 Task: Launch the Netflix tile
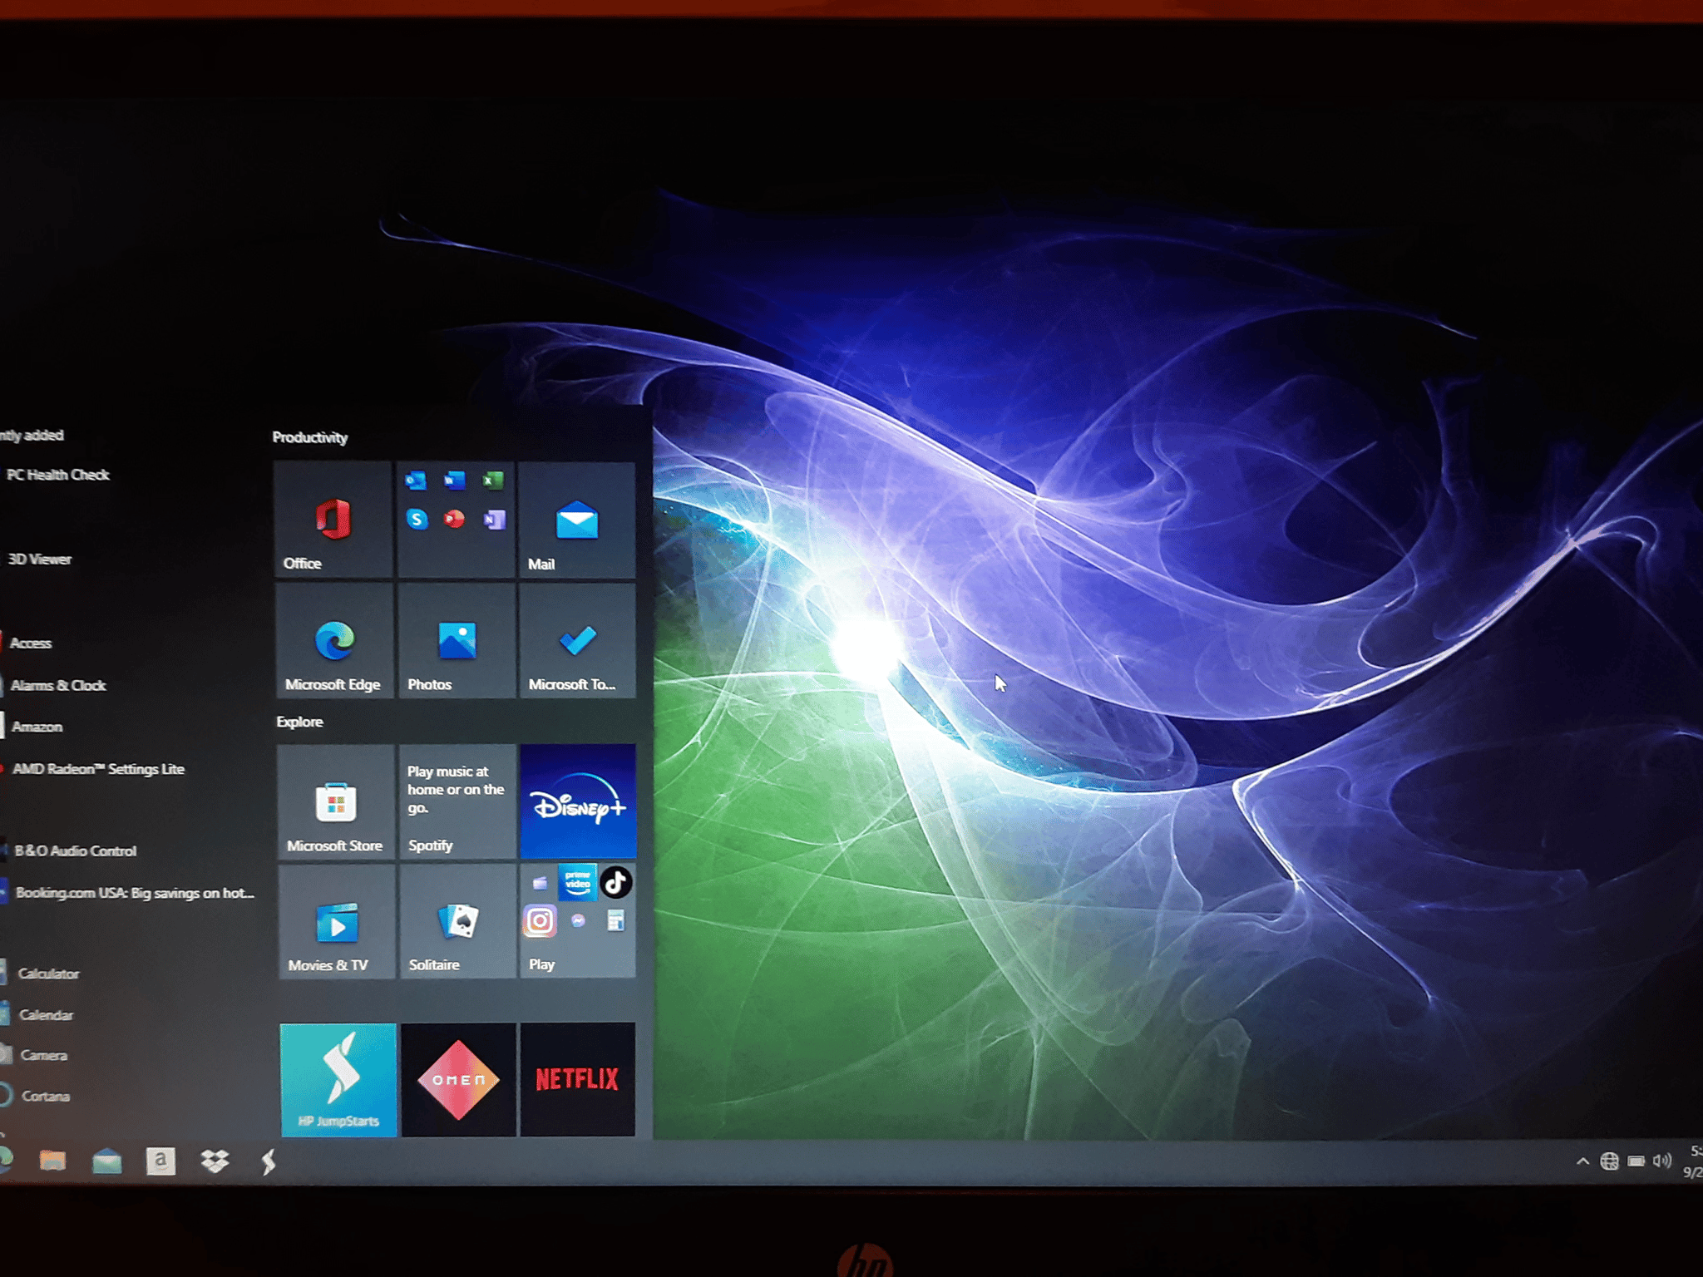(x=578, y=1080)
